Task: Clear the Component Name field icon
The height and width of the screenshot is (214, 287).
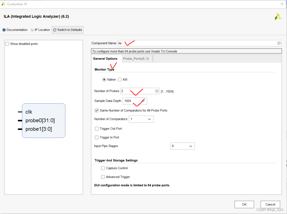Action: [x=279, y=43]
